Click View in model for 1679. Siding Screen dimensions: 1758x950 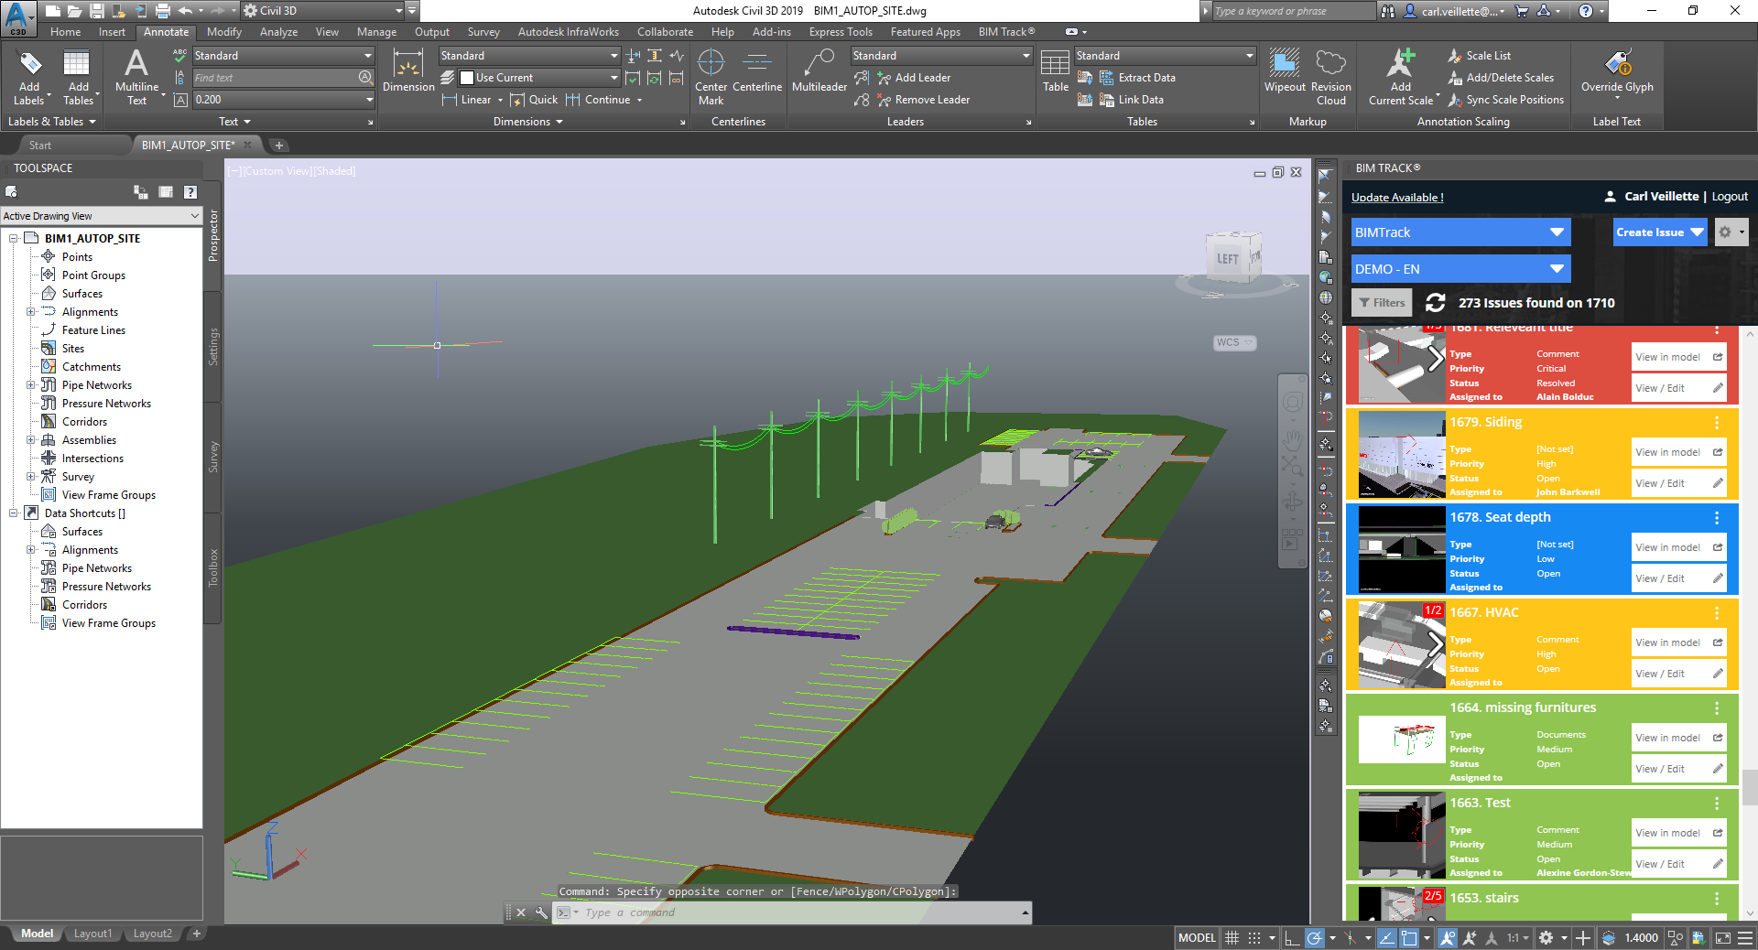(1678, 452)
